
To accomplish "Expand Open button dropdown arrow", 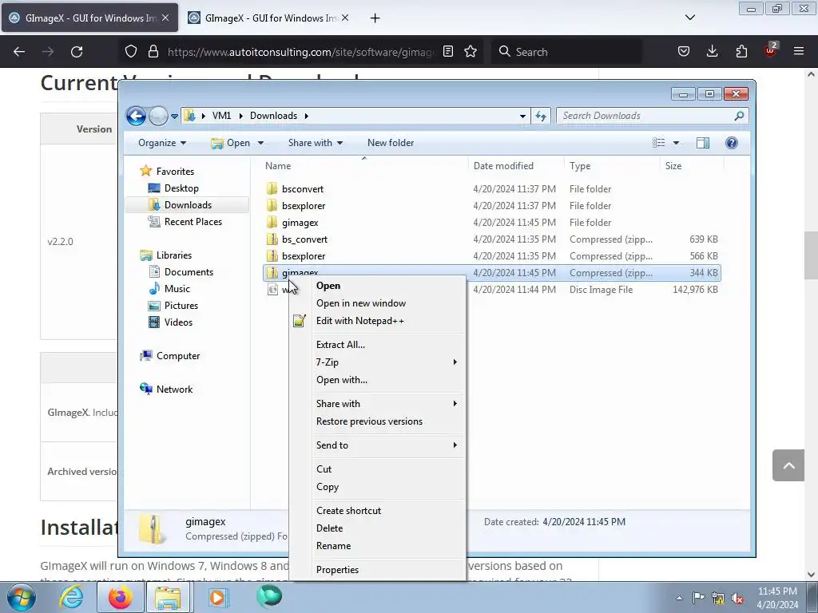I will point(261,143).
